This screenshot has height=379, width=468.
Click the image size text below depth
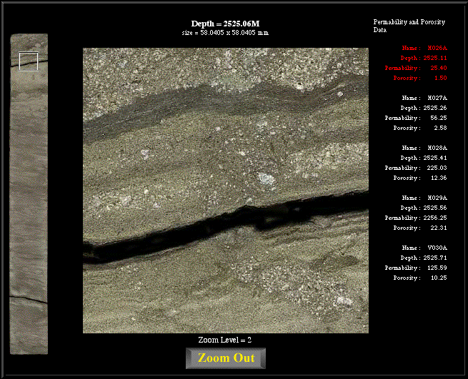pos(225,33)
